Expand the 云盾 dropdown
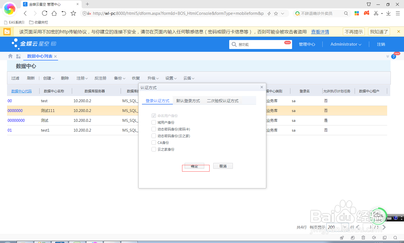The width and height of the screenshot is (404, 243). tap(189, 78)
